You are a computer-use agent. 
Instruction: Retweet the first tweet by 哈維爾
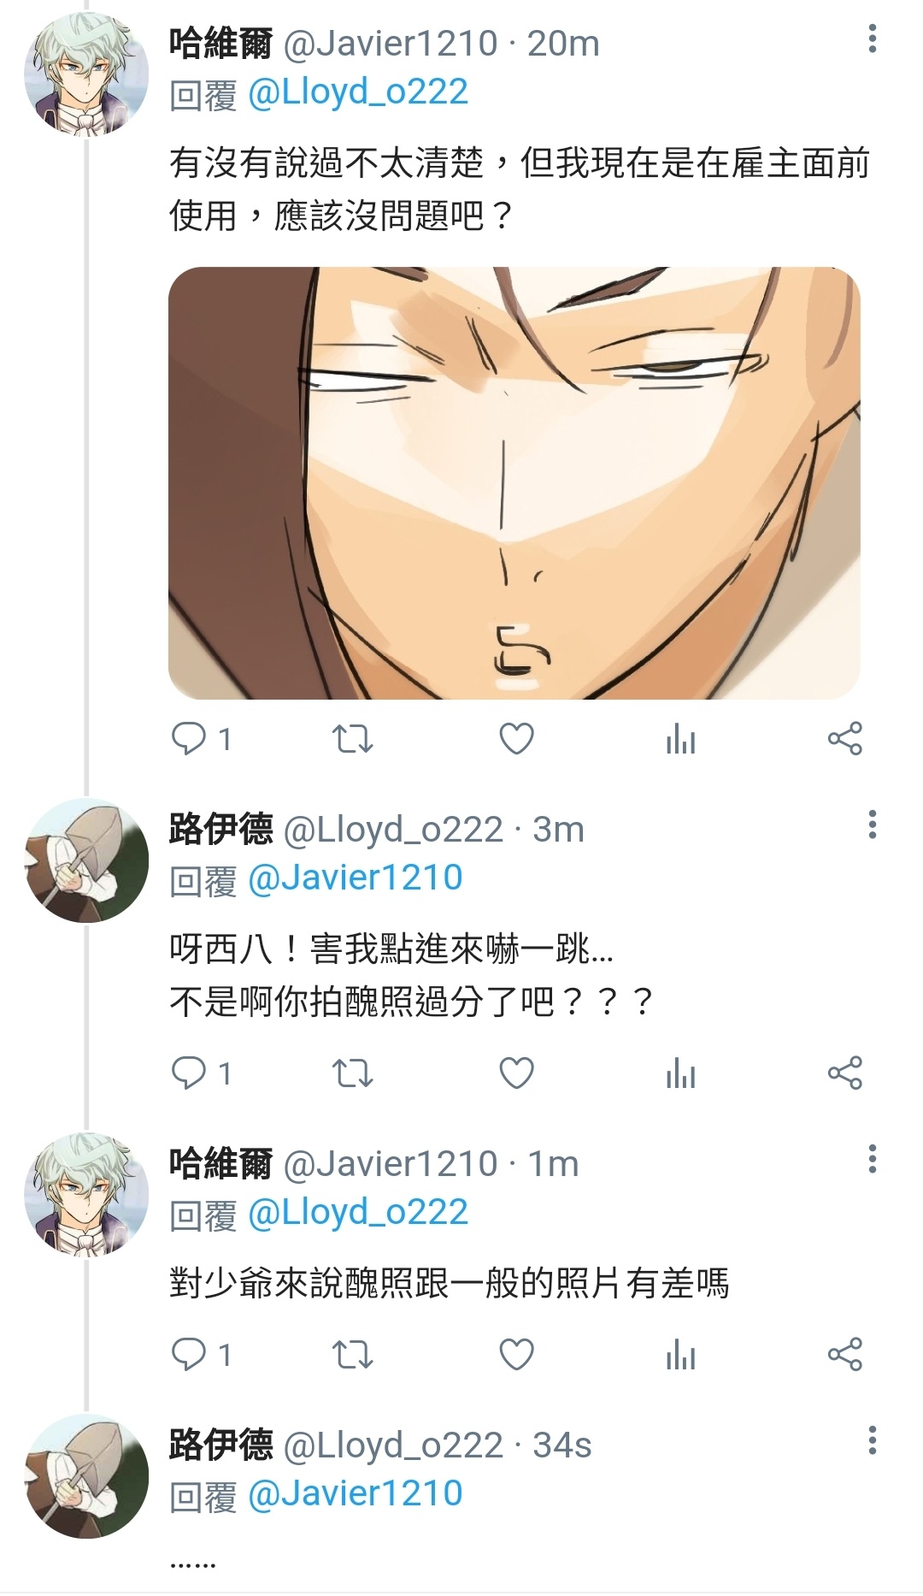coord(352,739)
